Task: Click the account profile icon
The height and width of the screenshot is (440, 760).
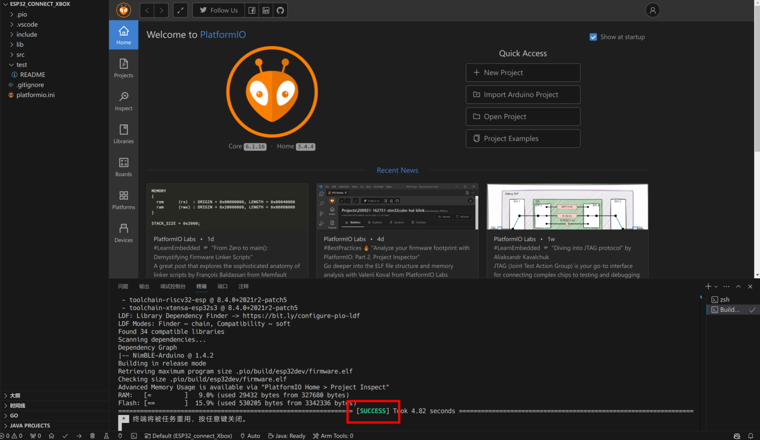Action: click(x=652, y=10)
